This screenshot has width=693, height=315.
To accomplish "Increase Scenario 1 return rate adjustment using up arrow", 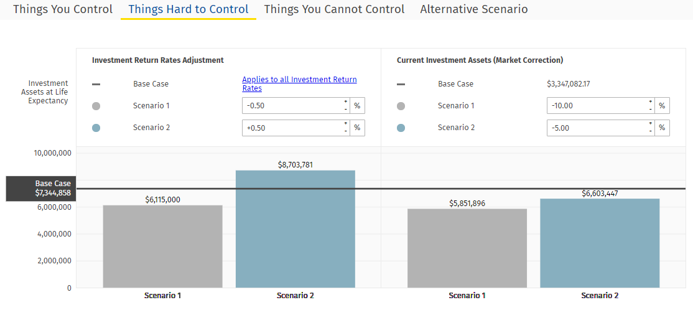I will click(x=345, y=102).
